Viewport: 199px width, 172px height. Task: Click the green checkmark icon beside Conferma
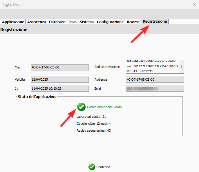(x=92, y=167)
